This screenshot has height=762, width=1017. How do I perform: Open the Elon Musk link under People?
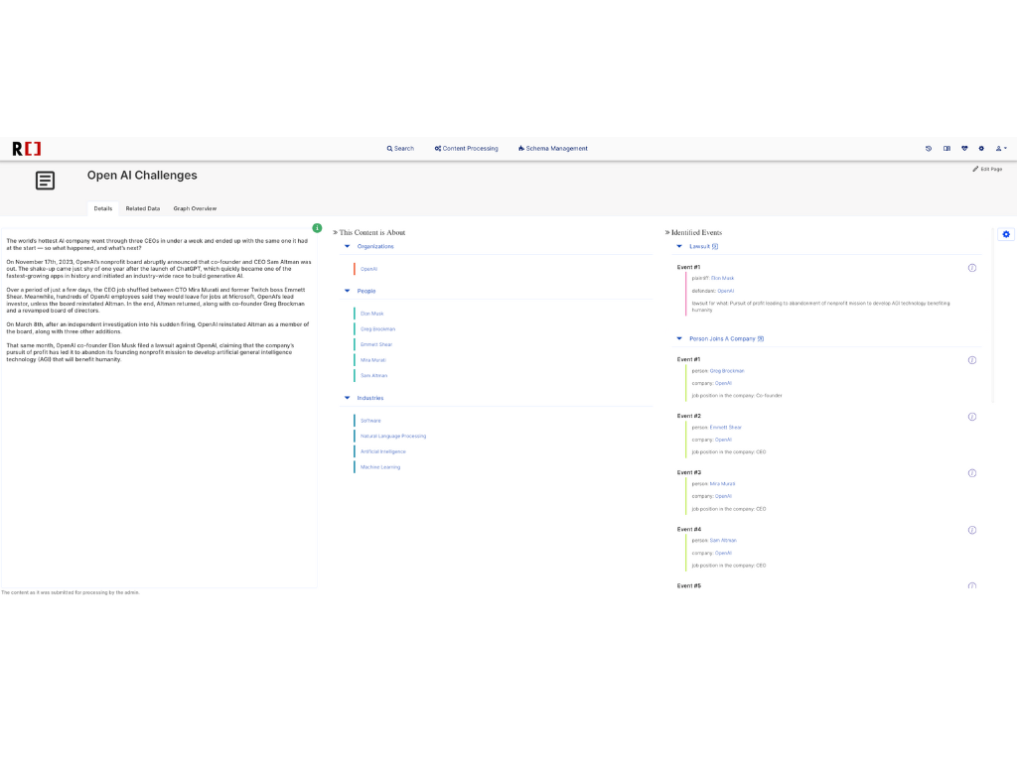[x=371, y=314]
